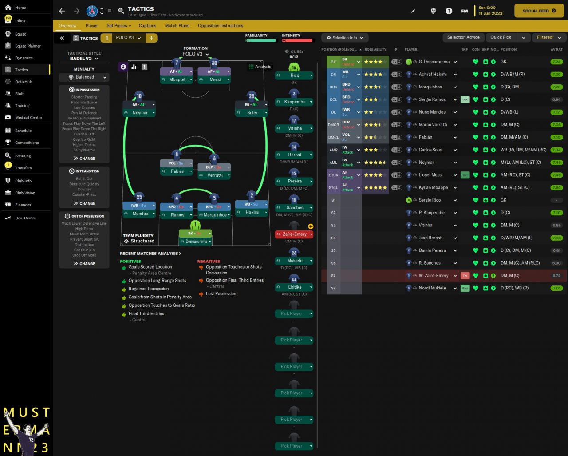Click the back navigation arrow
This screenshot has height=456, width=568.
click(x=62, y=11)
